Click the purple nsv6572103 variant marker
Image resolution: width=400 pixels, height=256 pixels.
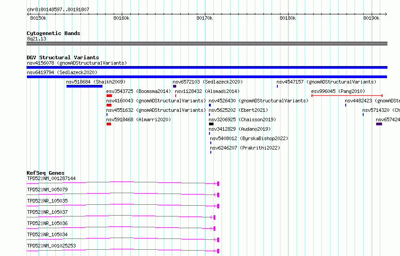pos(174,86)
